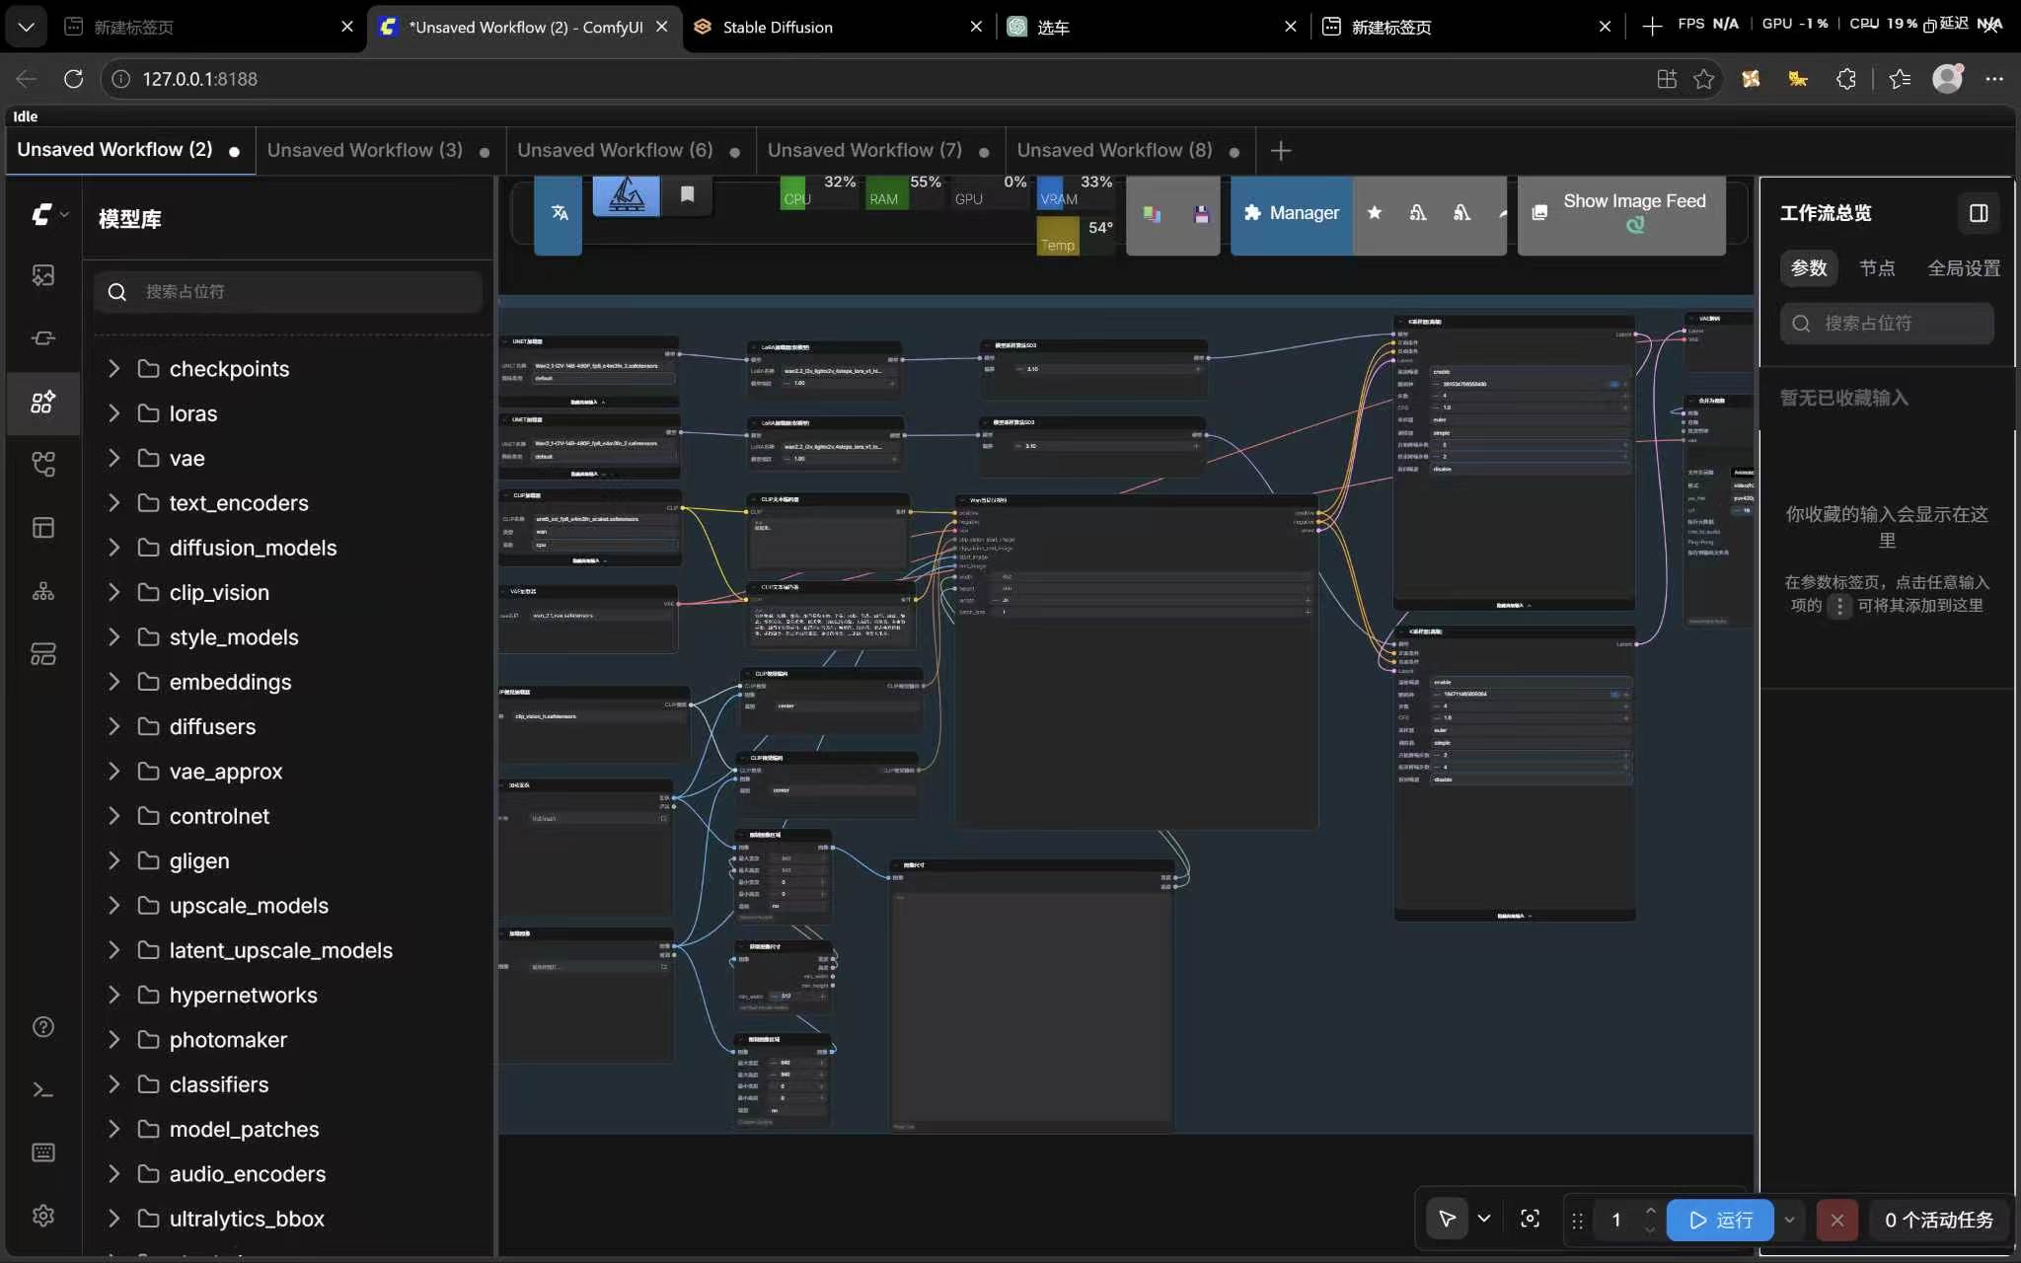Open a new browser tab
Viewport: 2021px width, 1263px height.
(x=1652, y=27)
